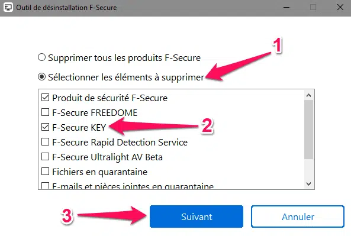The image size is (351, 236).
Task: Select "Supprimer tous les produits F-Secure" radio button
Action: 41,57
